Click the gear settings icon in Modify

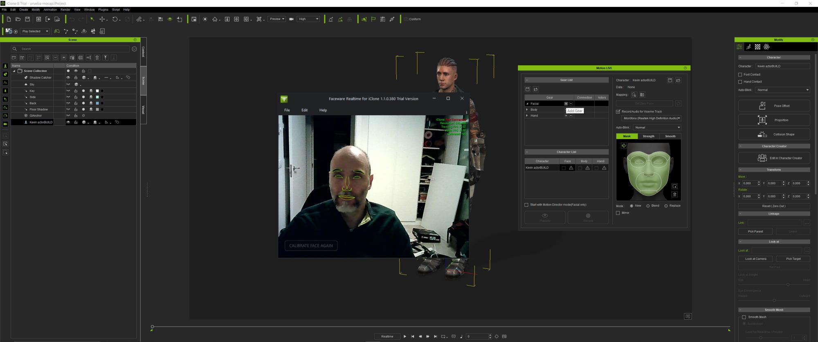pyautogui.click(x=766, y=47)
